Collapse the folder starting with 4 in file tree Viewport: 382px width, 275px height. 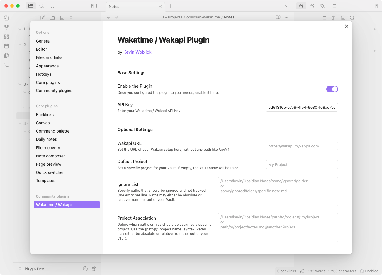tap(20, 123)
